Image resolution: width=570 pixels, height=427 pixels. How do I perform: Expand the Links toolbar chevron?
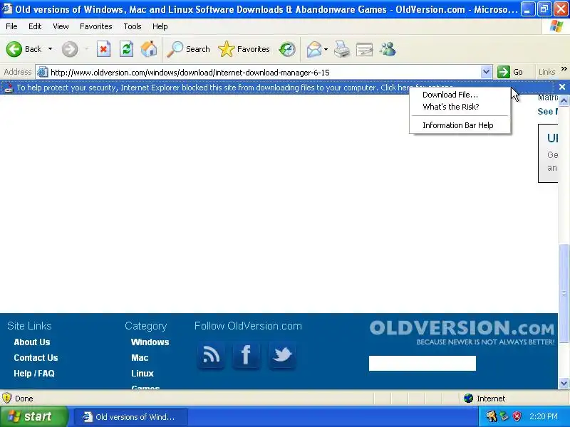(x=564, y=69)
